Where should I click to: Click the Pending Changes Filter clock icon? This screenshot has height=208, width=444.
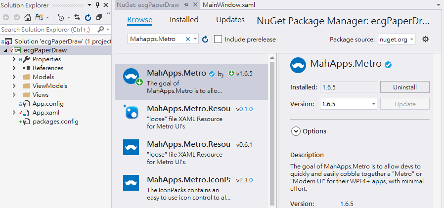coord(60,17)
